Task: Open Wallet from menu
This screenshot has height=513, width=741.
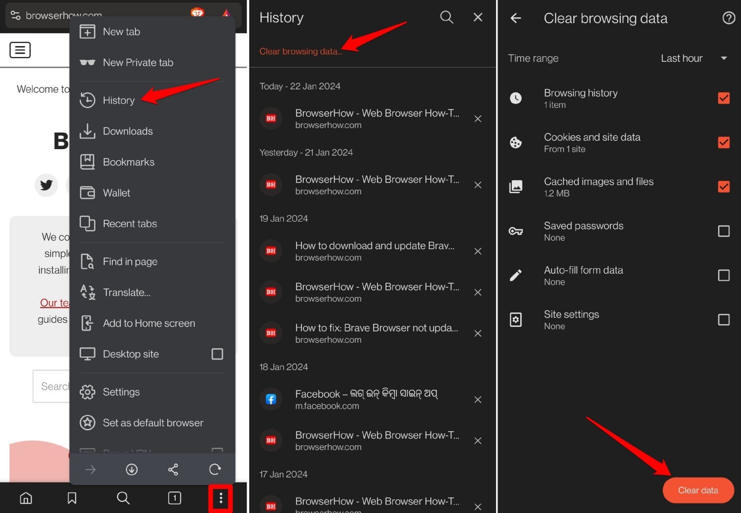Action: [152, 193]
